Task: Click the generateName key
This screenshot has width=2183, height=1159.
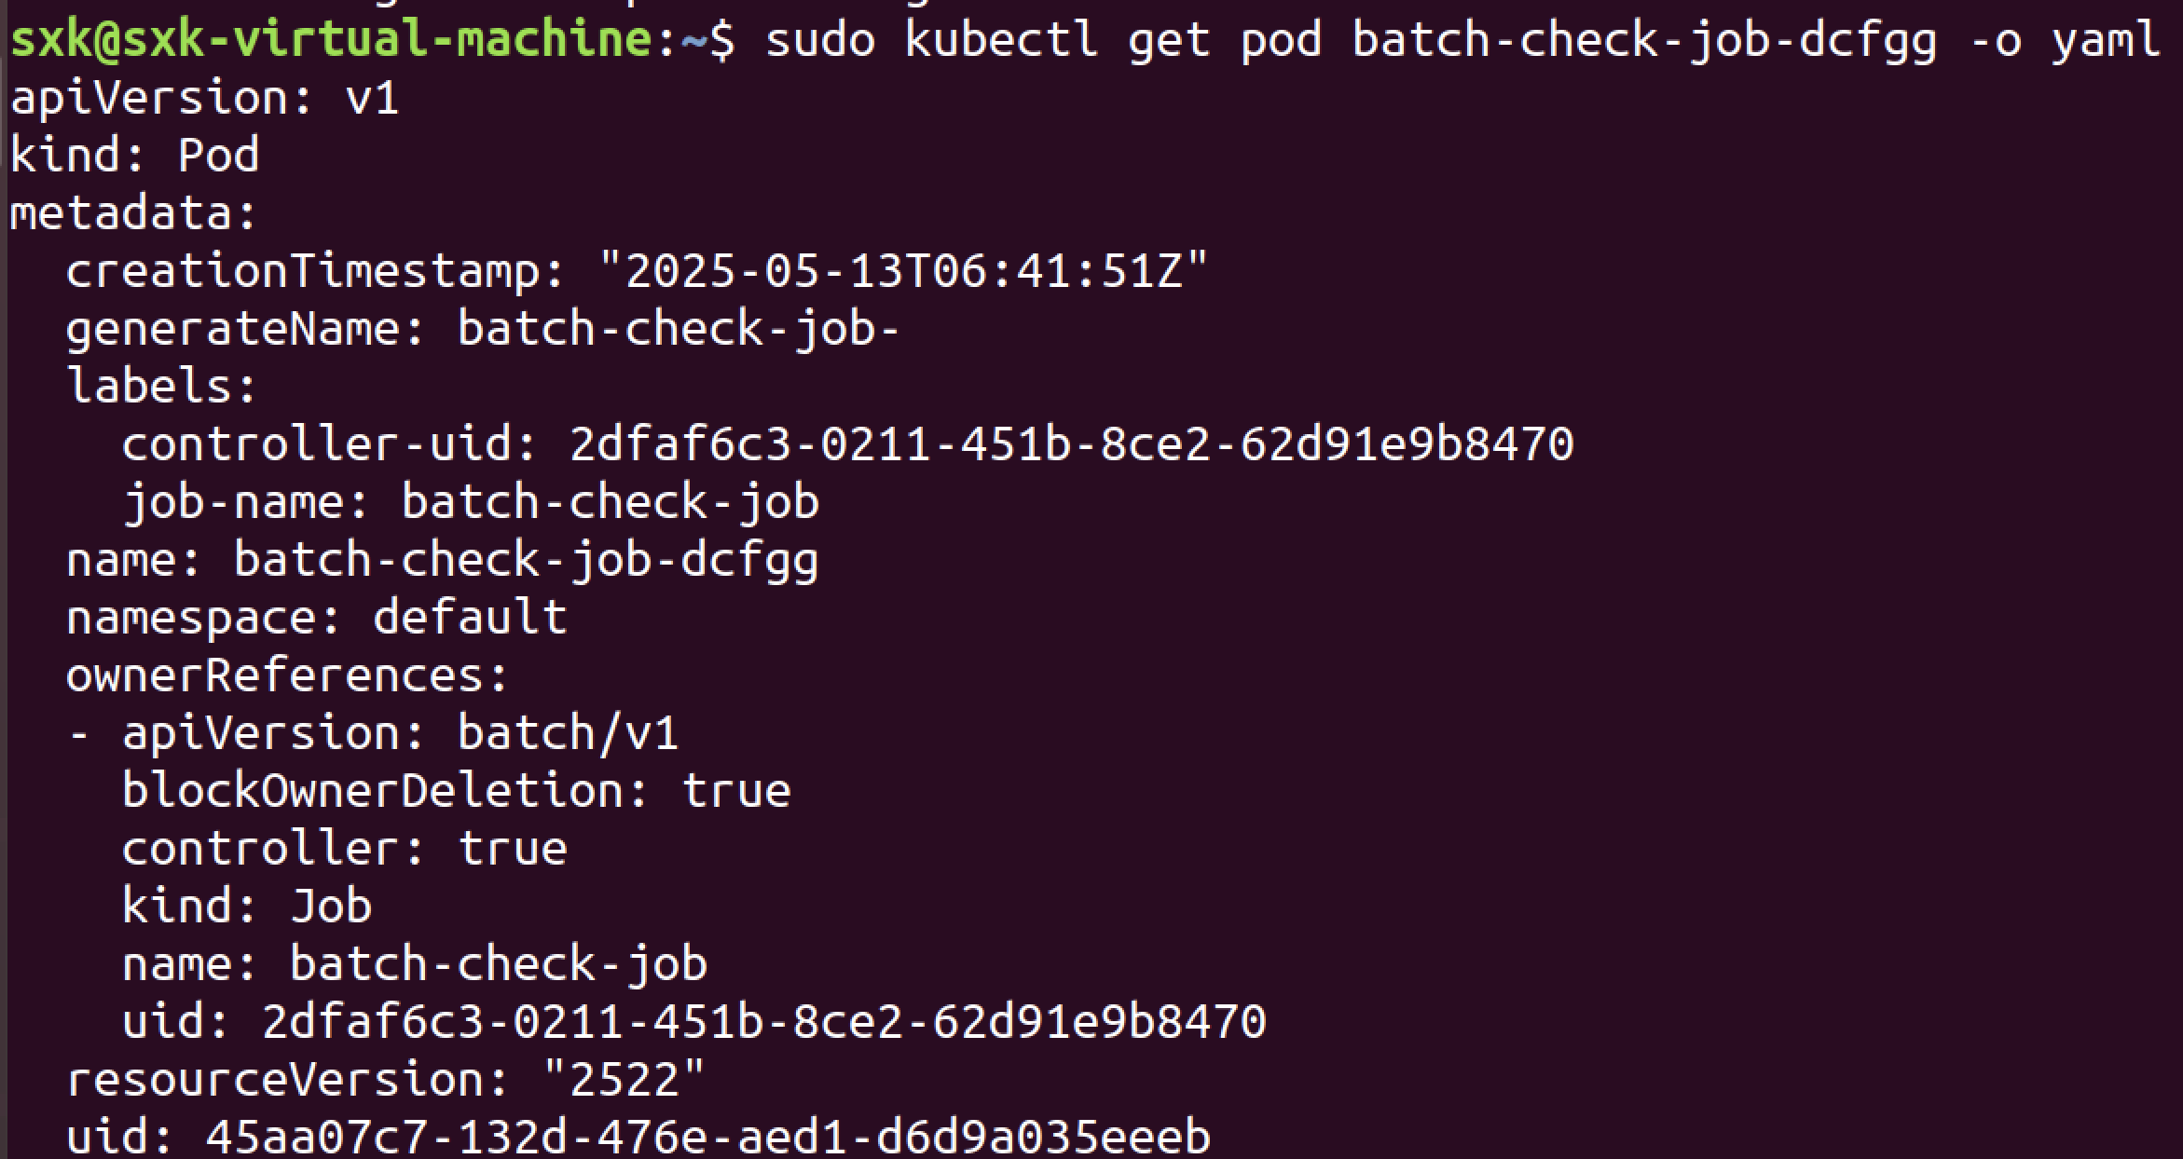Action: point(233,329)
